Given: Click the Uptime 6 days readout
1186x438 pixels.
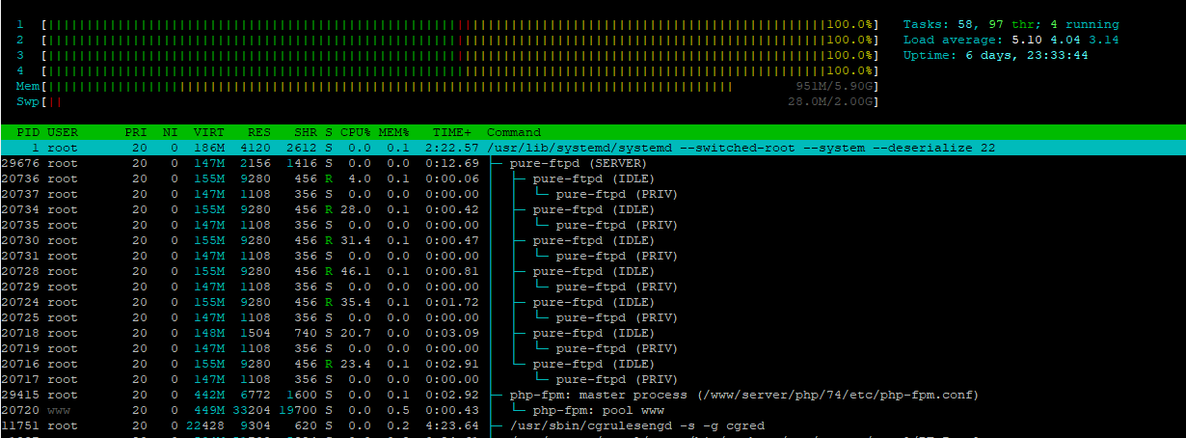Looking at the screenshot, I should (996, 55).
